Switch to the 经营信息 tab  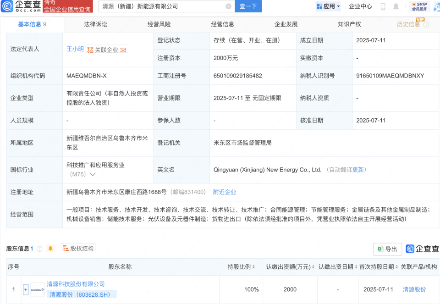click(223, 24)
